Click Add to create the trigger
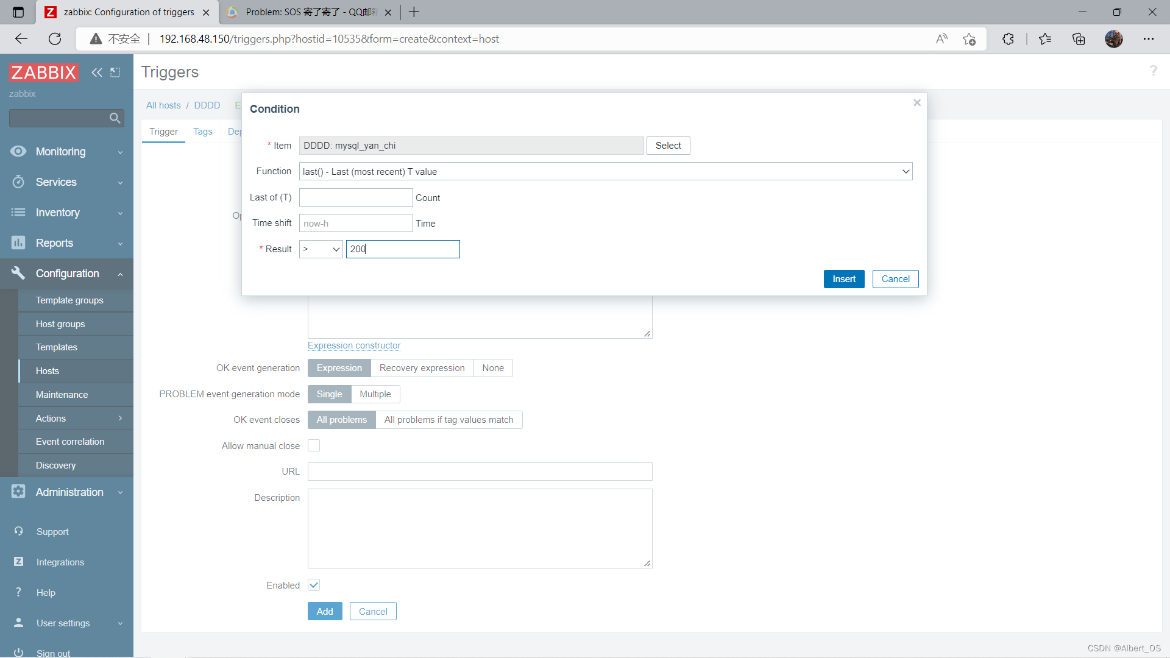The image size is (1170, 658). pyautogui.click(x=325, y=611)
